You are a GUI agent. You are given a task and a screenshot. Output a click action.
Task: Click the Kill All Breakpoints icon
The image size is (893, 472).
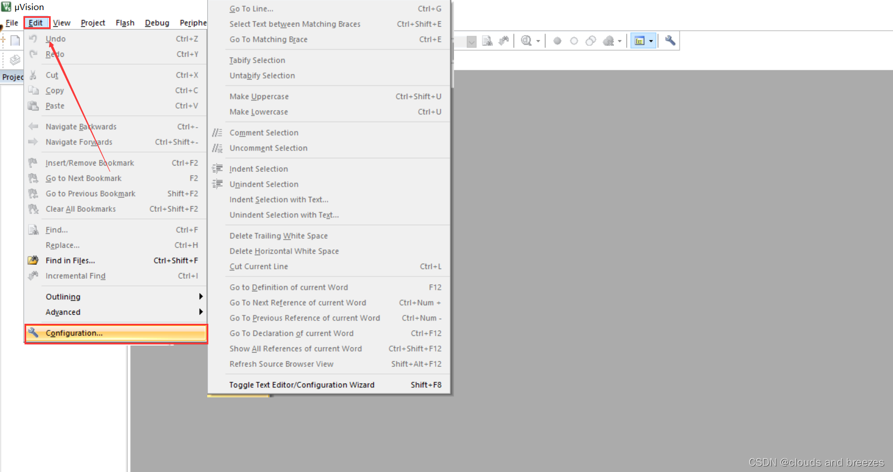609,41
